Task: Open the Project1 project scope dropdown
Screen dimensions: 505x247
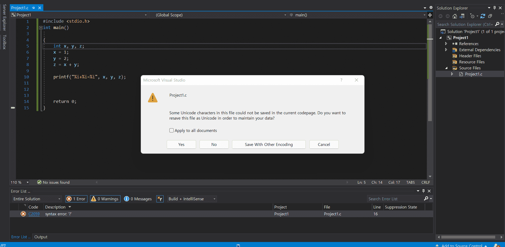Action: tap(79, 15)
